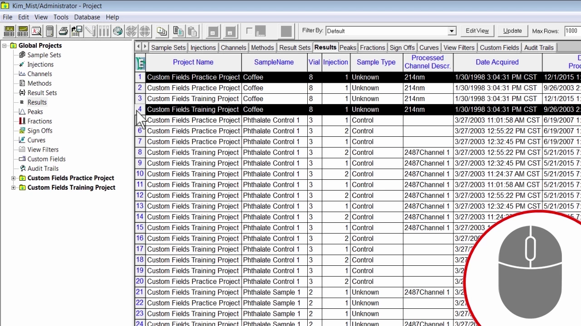The height and width of the screenshot is (326, 581).
Task: Select Peaks in the project tree
Action: tap(35, 112)
